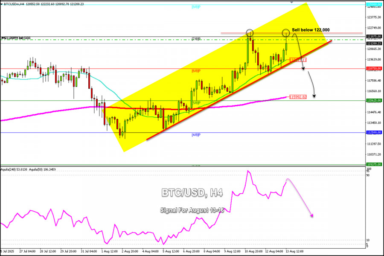Open the dropdown triangle beside BTCUSDm,H4

point(2,4)
